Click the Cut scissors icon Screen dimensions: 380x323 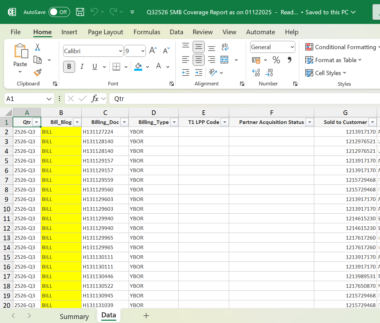[38, 47]
